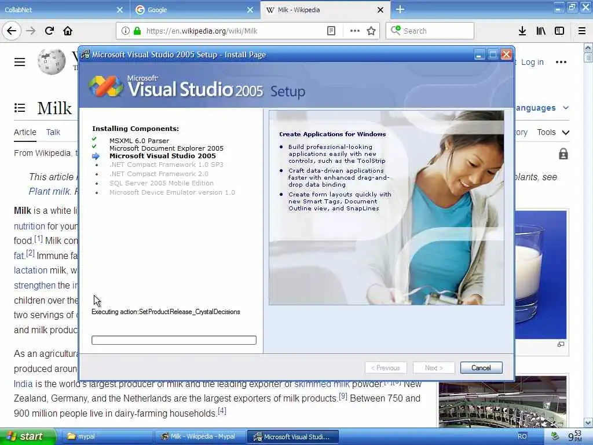Open the strengthen link

pyautogui.click(x=34, y=285)
